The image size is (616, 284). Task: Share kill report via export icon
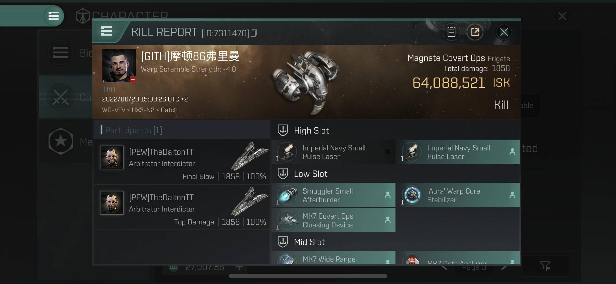point(475,32)
